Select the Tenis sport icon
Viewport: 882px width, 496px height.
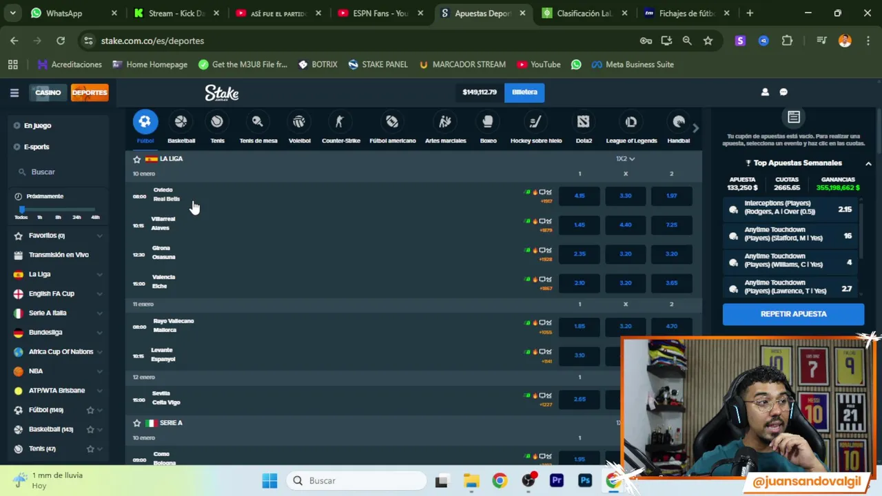(217, 122)
